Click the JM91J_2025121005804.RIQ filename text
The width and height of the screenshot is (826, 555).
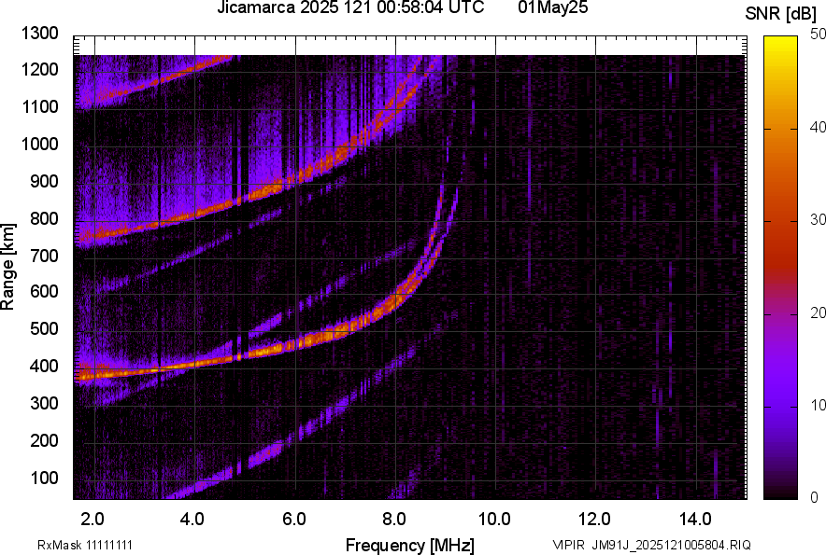tap(671, 545)
